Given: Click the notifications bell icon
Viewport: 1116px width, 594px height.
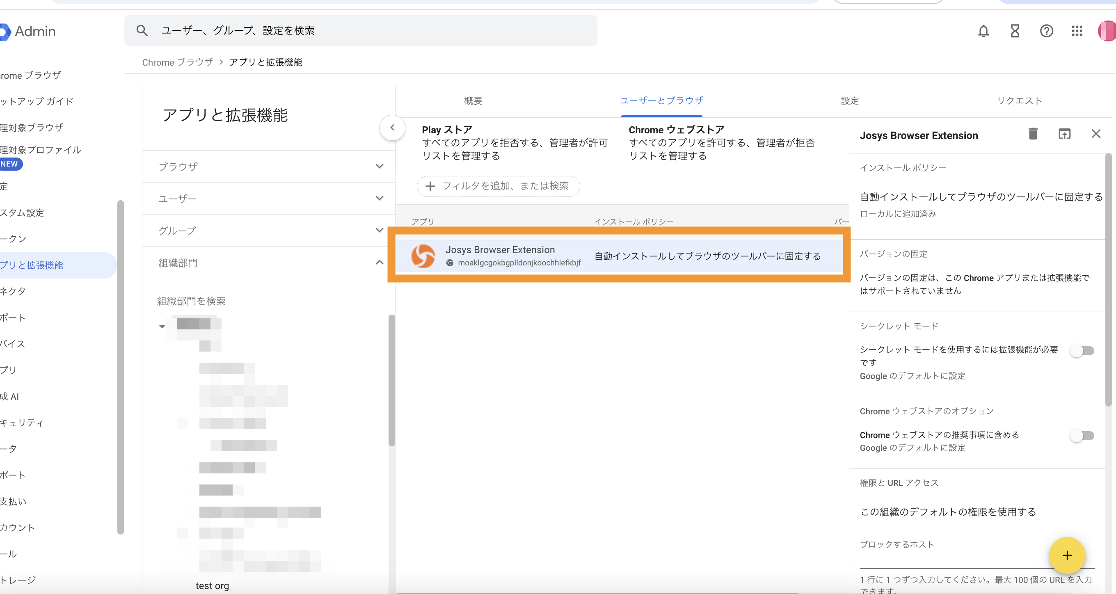Looking at the screenshot, I should [x=983, y=31].
